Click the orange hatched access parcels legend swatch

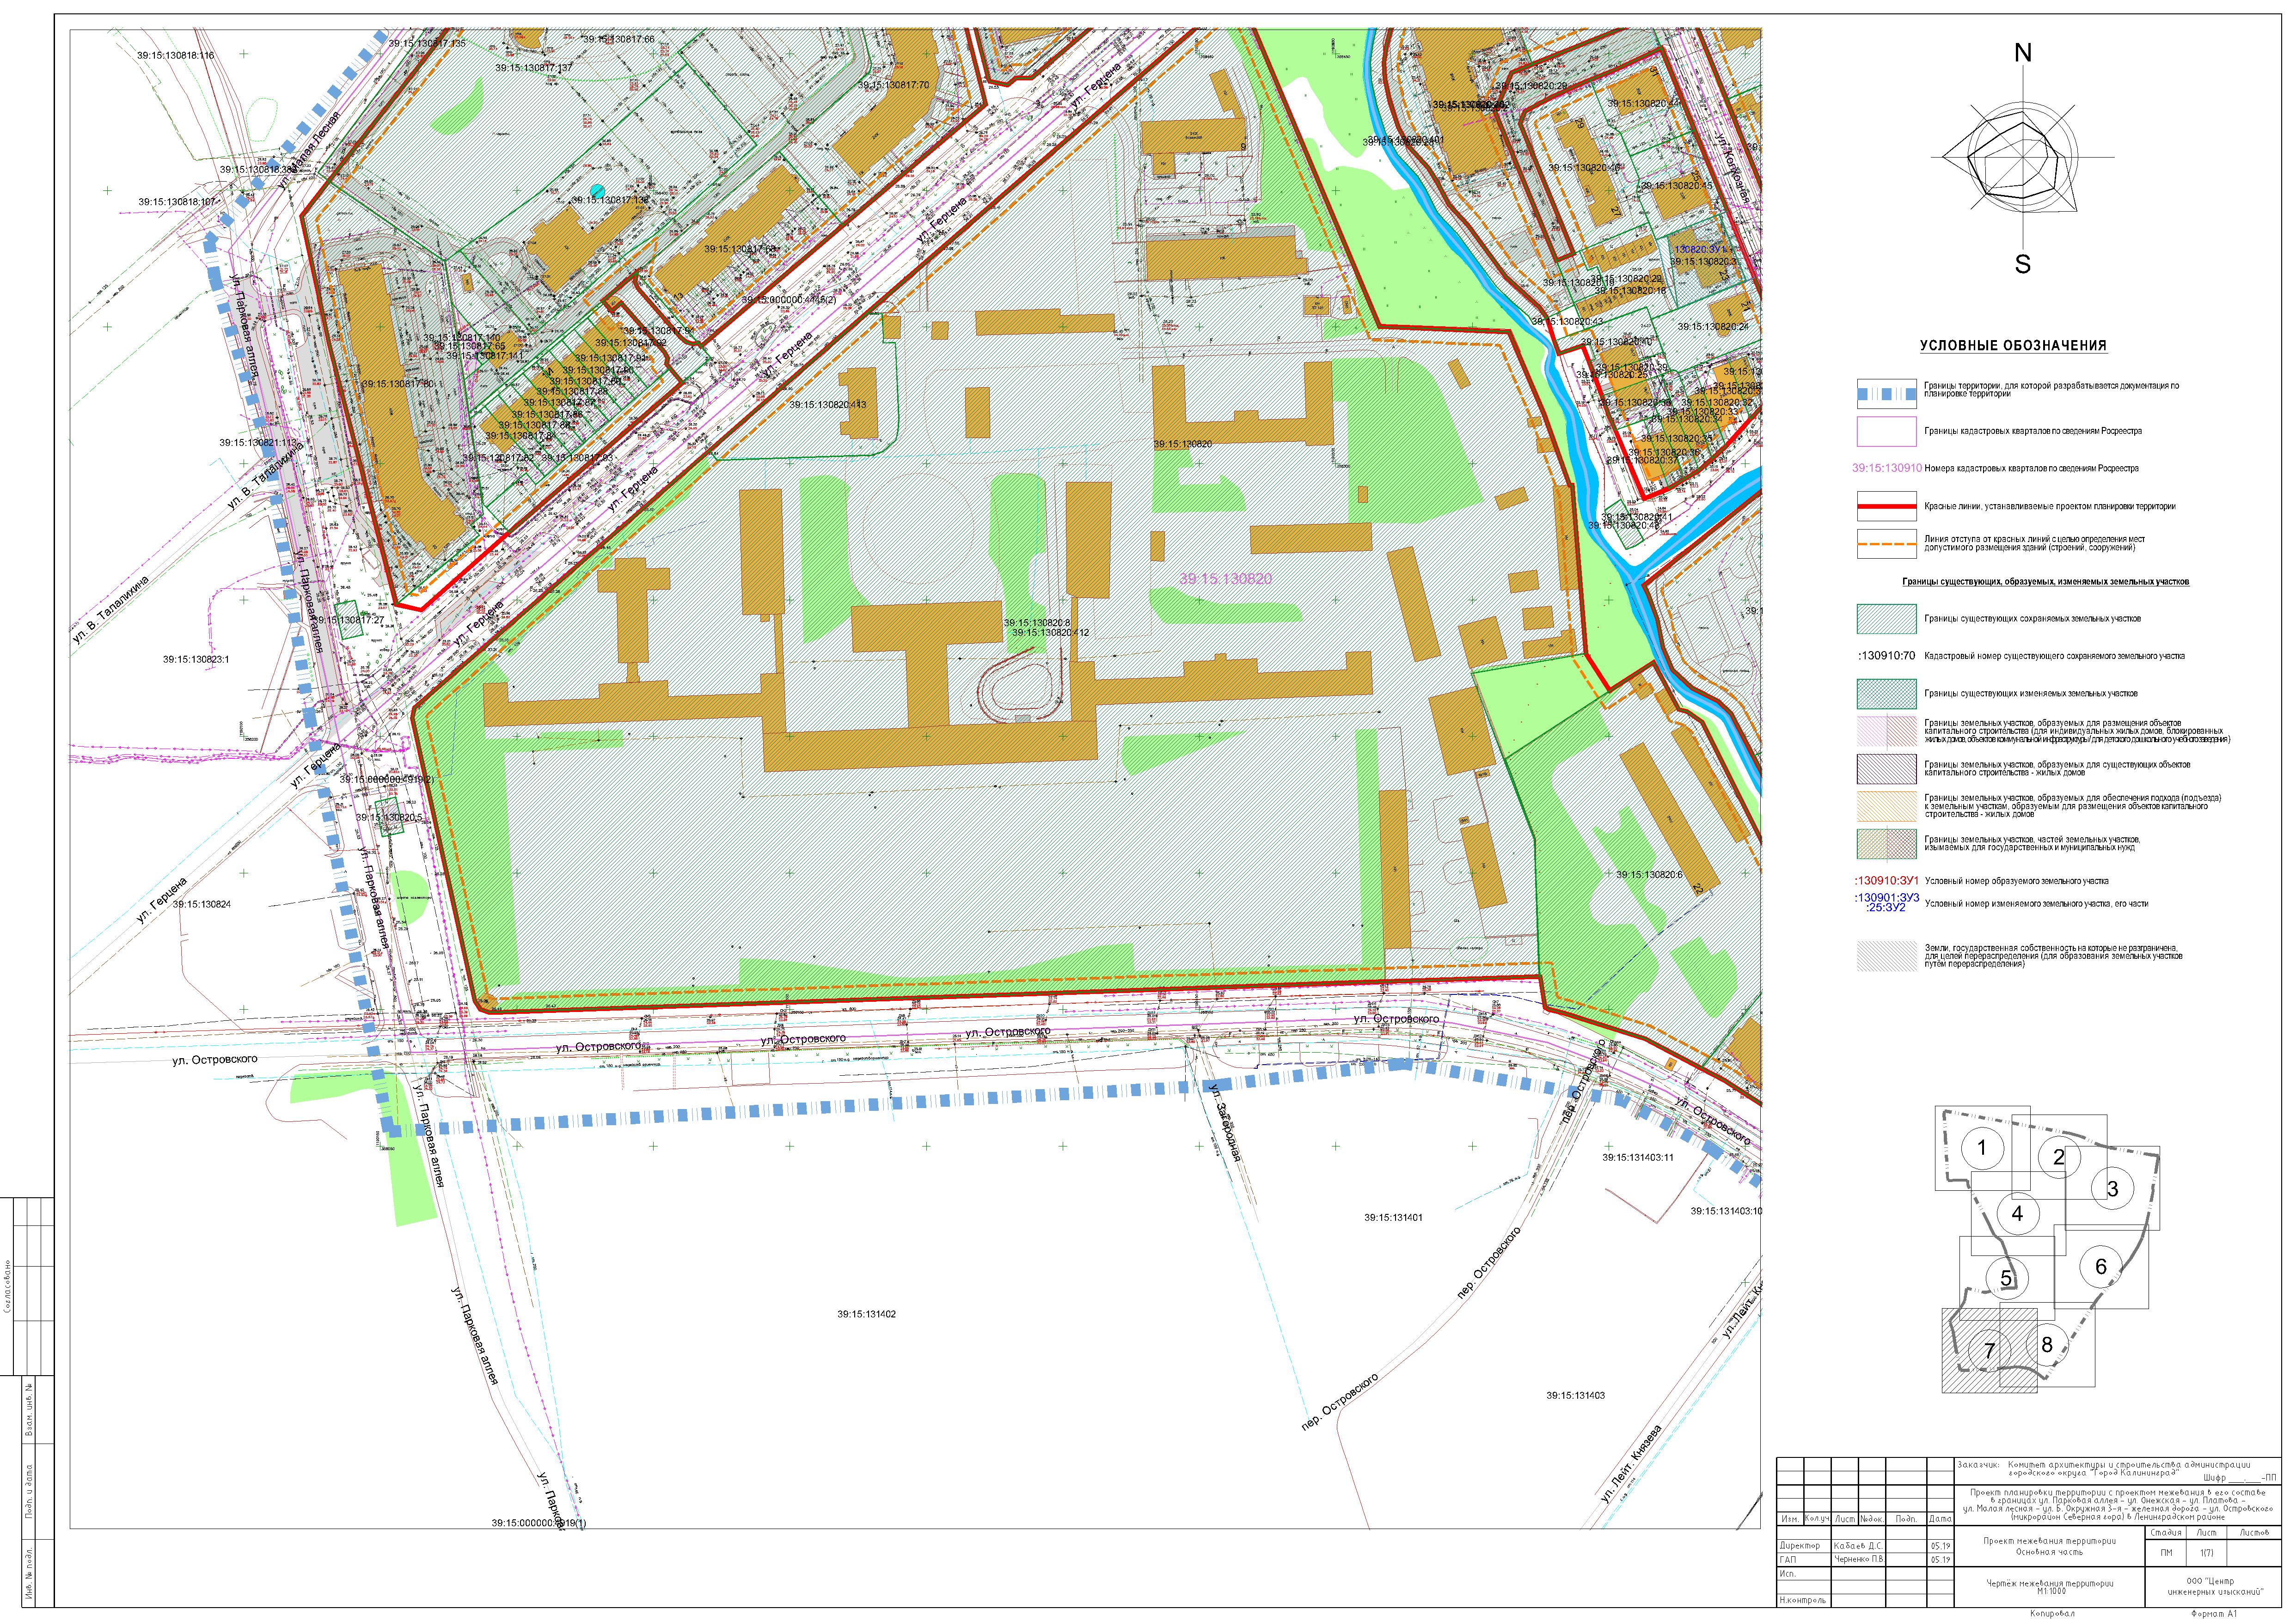[1886, 806]
